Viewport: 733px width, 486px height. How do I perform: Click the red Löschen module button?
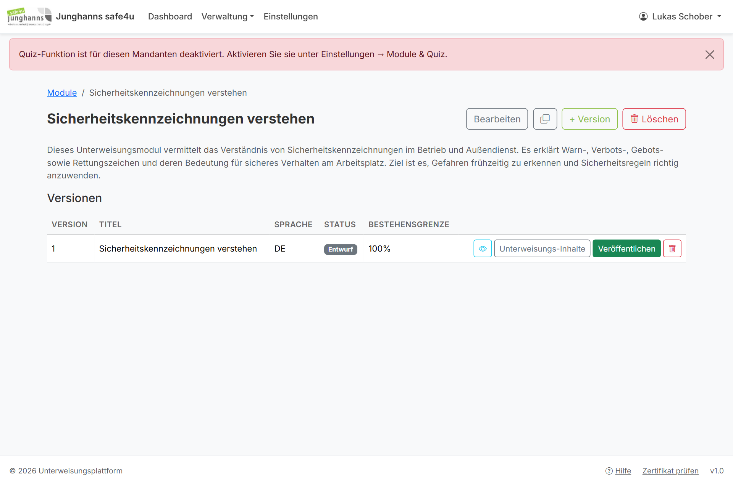pyautogui.click(x=654, y=119)
